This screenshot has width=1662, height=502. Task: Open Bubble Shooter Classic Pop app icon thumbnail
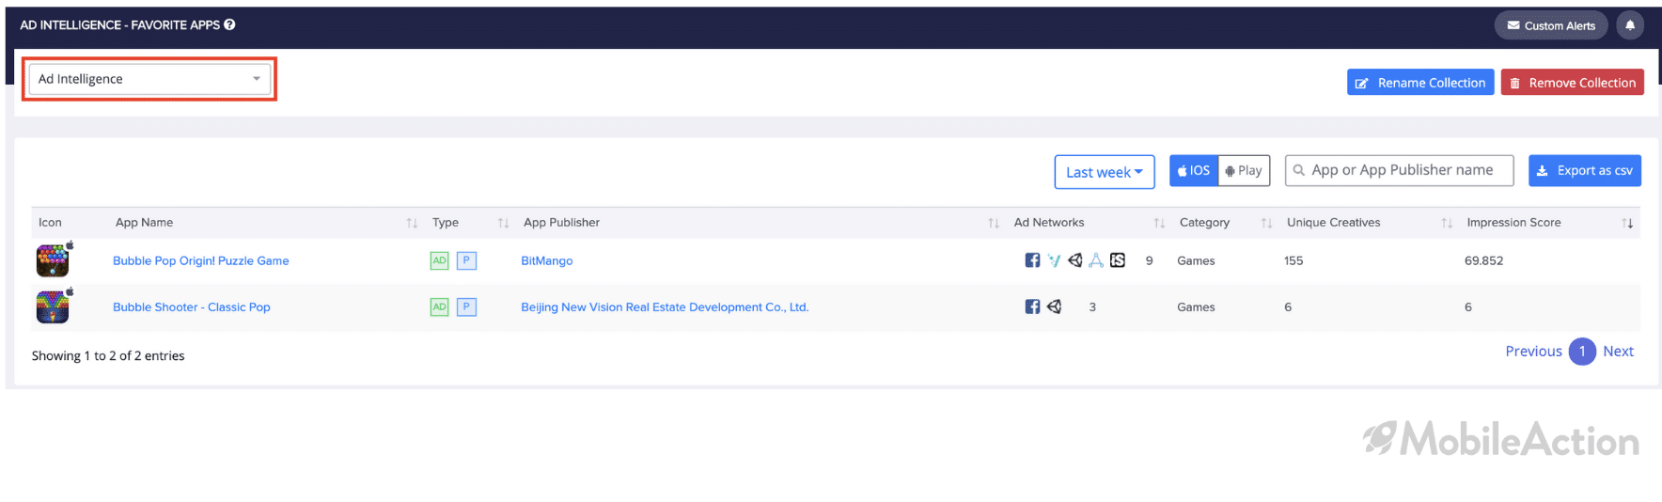click(x=53, y=306)
